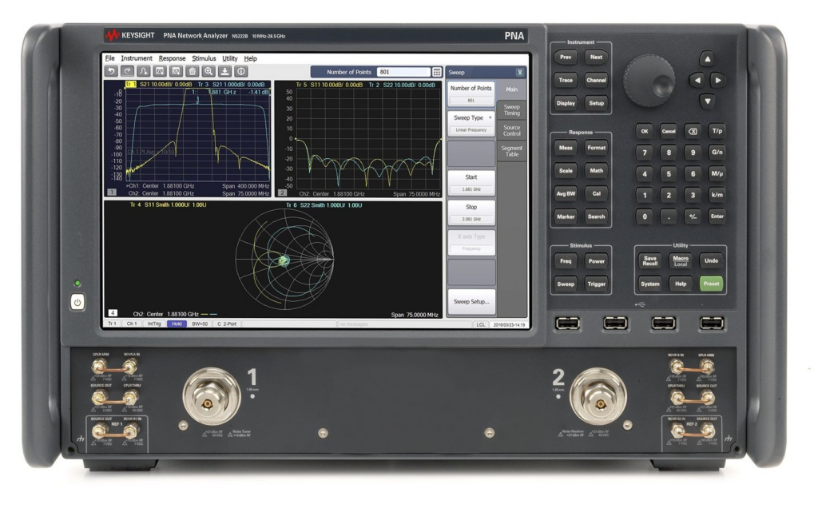The image size is (818, 512).
Task: Select the add-trace toolbar icon
Action: 143,71
